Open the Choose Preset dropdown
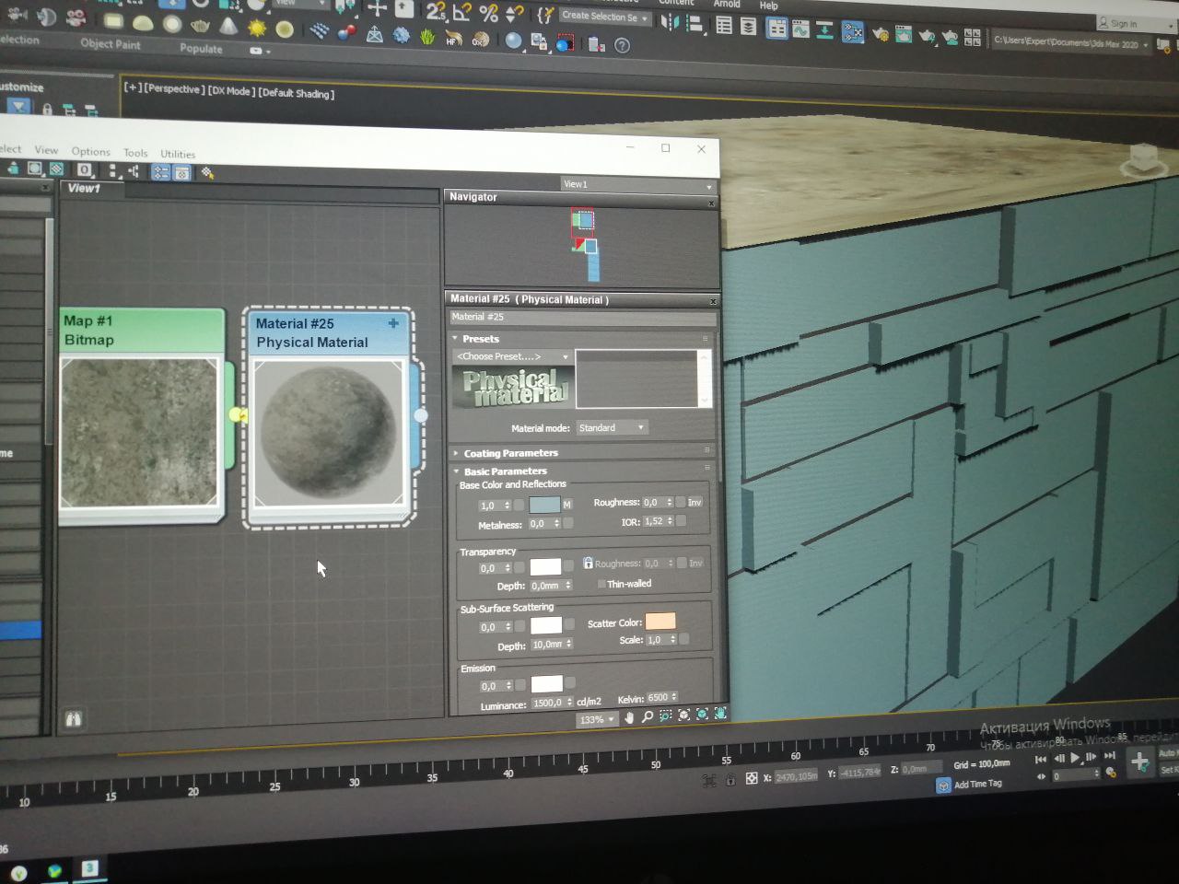The width and height of the screenshot is (1179, 884). tap(512, 356)
